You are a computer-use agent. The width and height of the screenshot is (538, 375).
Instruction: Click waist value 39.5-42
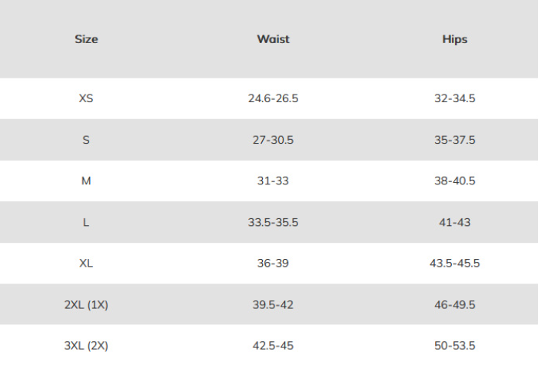[x=273, y=304]
